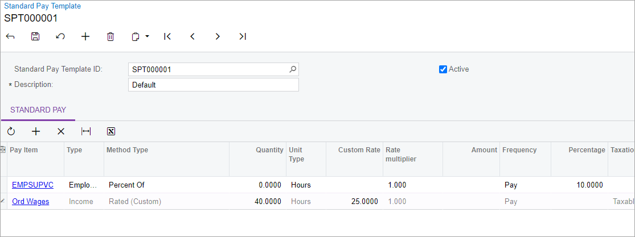The width and height of the screenshot is (635, 237).
Task: Add a new template record
Action: [85, 36]
